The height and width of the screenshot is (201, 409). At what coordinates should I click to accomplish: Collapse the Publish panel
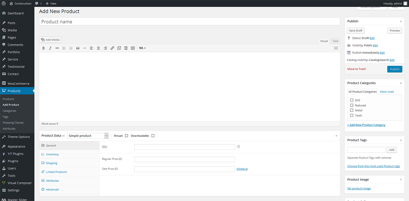[401, 21]
